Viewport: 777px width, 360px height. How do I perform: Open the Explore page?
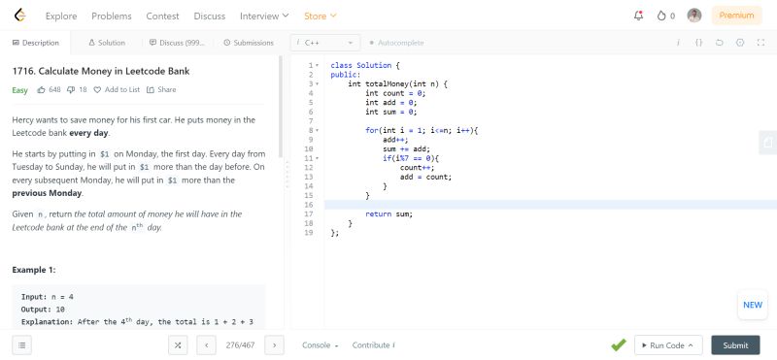pos(61,16)
